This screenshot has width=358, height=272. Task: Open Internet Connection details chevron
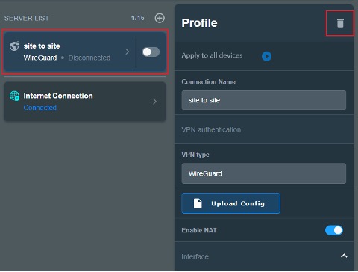(154, 102)
